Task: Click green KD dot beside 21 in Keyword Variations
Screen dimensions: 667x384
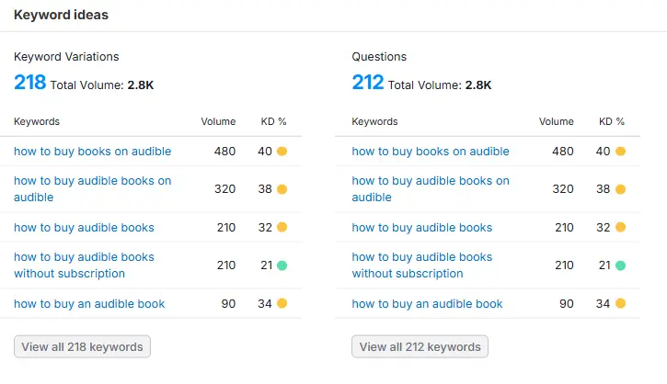Action: tap(282, 265)
